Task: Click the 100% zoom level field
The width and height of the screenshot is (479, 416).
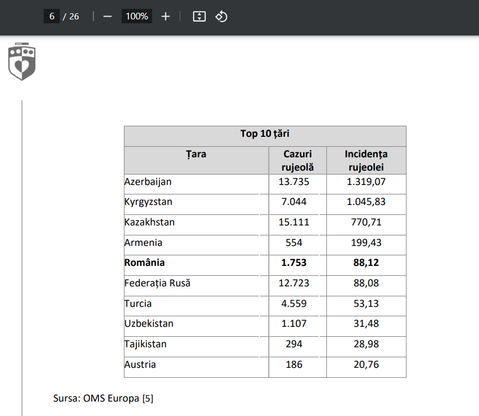Action: 137,16
